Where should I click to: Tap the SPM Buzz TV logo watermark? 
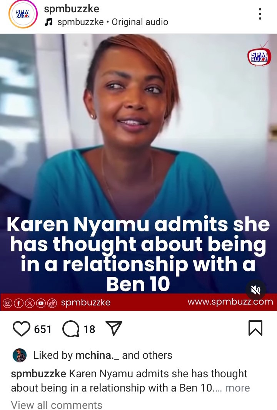[259, 56]
